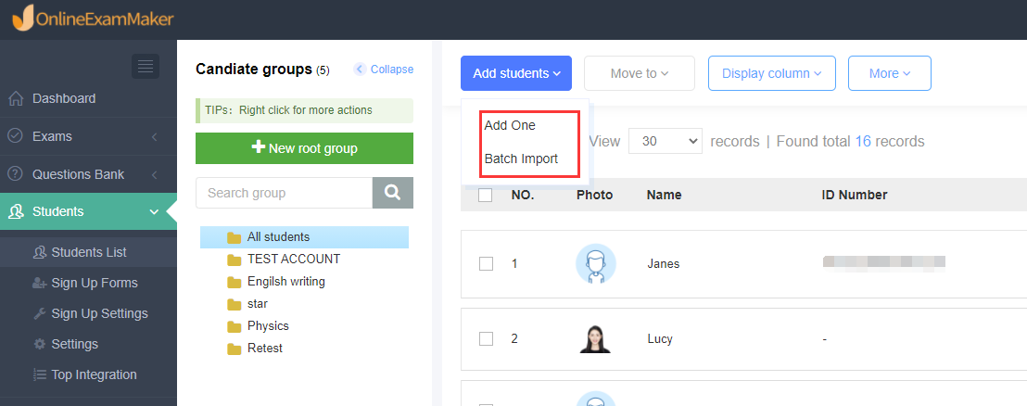Select the star group
1027x406 pixels.
coord(258,304)
